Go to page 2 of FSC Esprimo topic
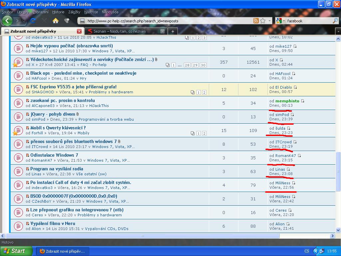Viewport: 341px width, 256px height. click(x=204, y=93)
